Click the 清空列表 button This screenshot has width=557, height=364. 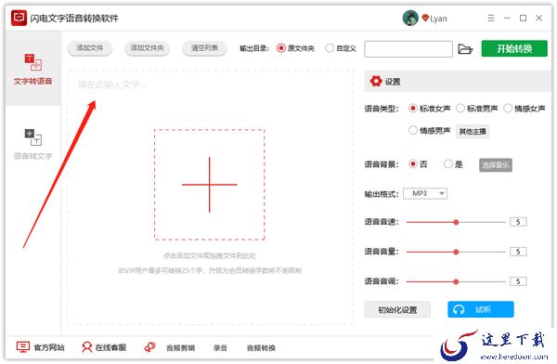click(204, 48)
